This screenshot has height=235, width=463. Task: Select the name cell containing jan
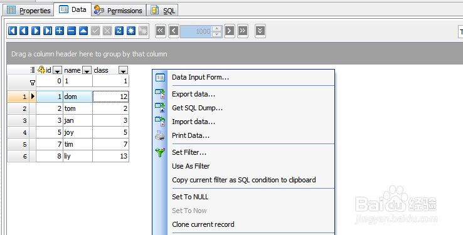tap(78, 120)
